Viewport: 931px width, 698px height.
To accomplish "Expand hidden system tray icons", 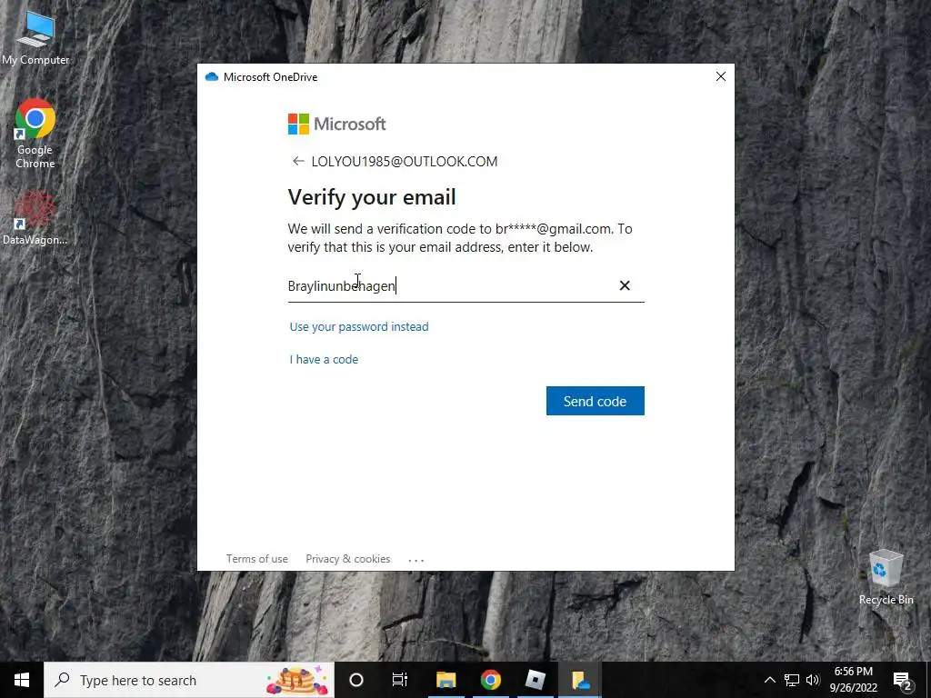I will [769, 680].
